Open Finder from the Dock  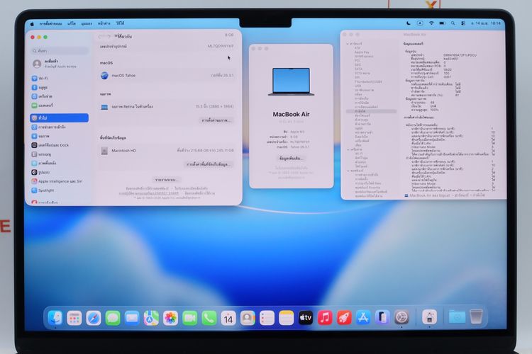pos(55,318)
